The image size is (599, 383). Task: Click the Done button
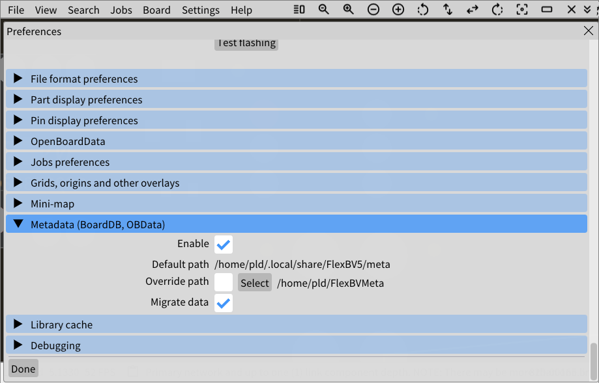click(x=23, y=368)
